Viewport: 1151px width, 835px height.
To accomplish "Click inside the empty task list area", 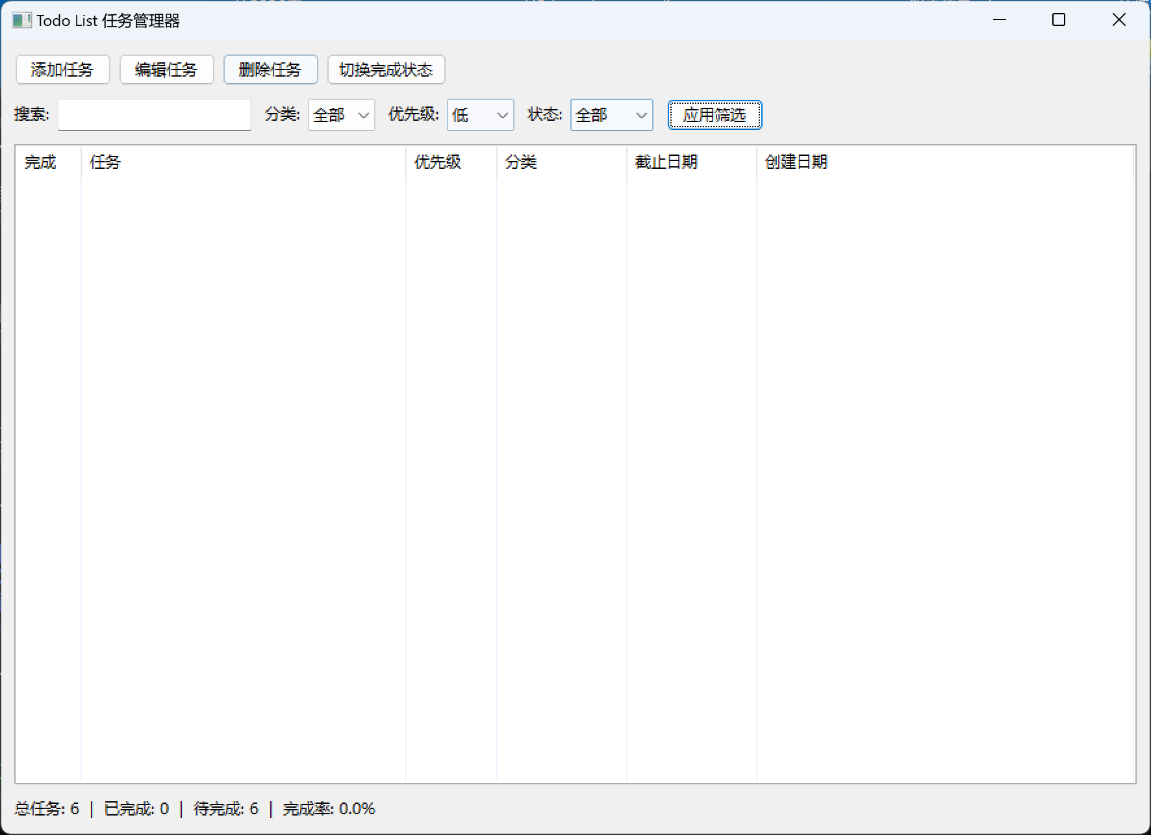I will tap(572, 455).
